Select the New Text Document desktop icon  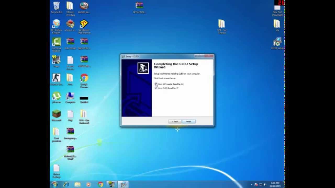pos(277,10)
